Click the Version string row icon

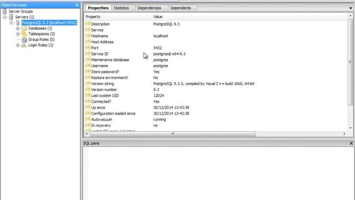tap(88, 84)
